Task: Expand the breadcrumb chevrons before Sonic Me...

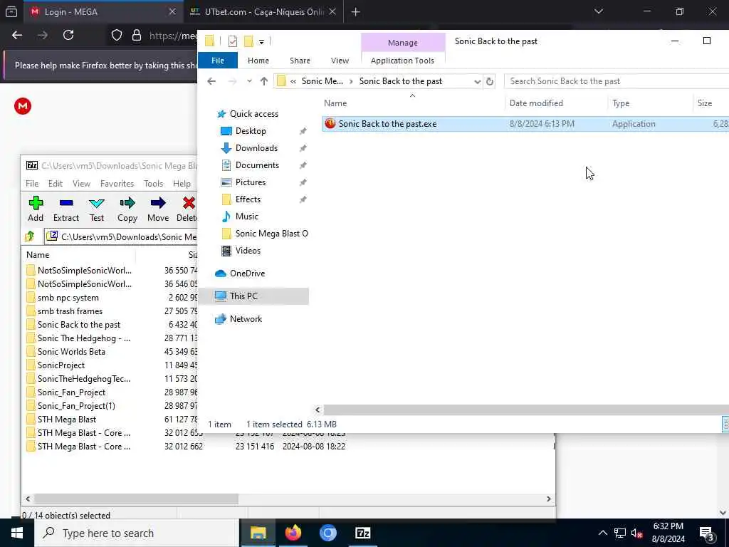Action: (x=293, y=81)
